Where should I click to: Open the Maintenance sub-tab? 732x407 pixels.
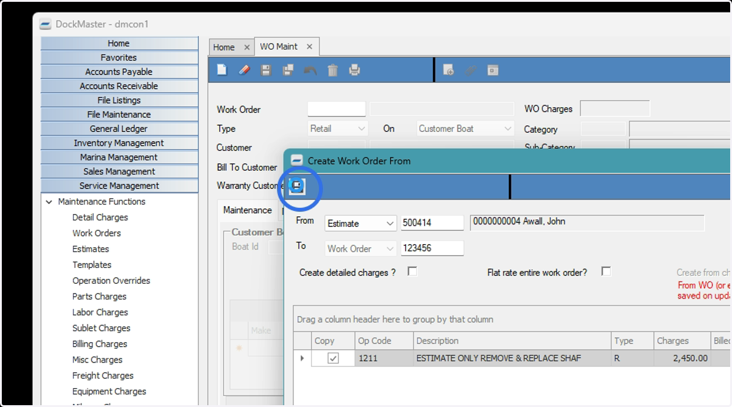tap(247, 210)
